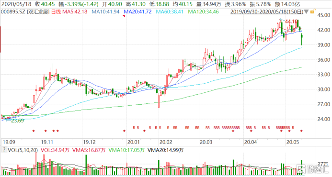Click the change 幅-3.39%(-1.42) value
This screenshot has height=177, width=332.
pyautogui.click(x=79, y=4)
